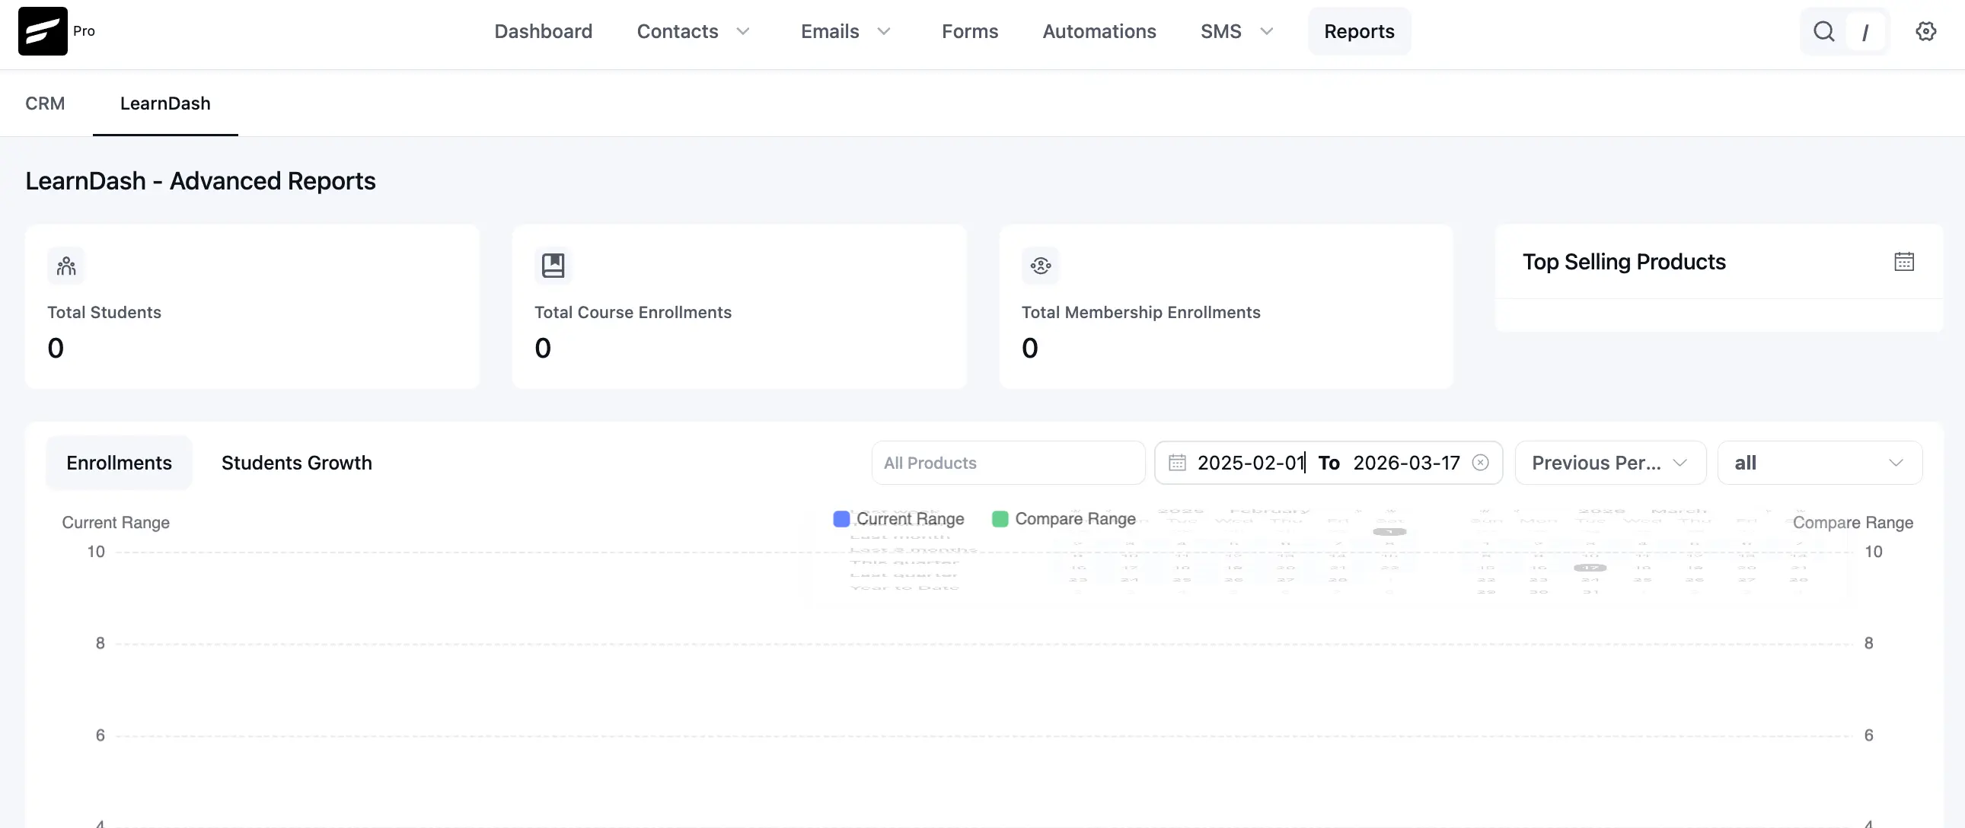Click the Total Students label
This screenshot has height=828, width=1965.
click(x=104, y=312)
